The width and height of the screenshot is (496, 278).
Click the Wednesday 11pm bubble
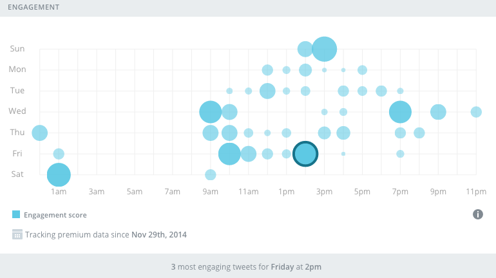coord(476,112)
